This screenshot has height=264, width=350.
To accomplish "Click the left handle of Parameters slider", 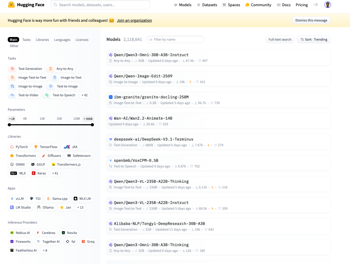I will [x=9, y=125].
